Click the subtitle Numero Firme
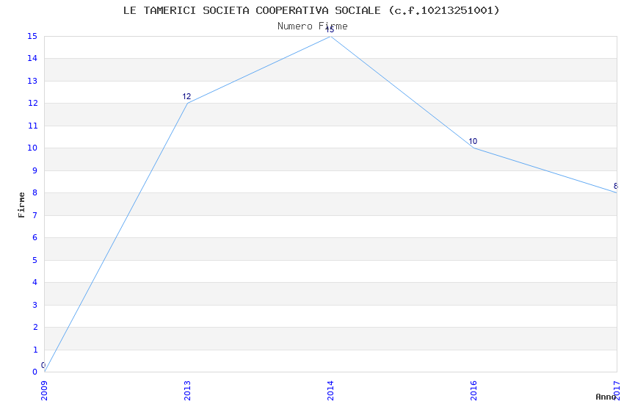Screen dimensions: 624x404 [x=313, y=26]
